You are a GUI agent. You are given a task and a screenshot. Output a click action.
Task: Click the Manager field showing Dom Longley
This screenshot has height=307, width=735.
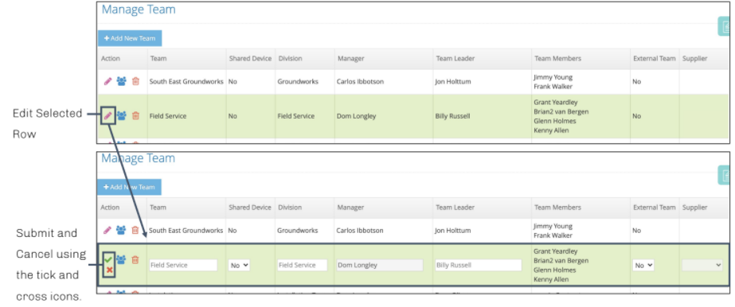(x=380, y=266)
